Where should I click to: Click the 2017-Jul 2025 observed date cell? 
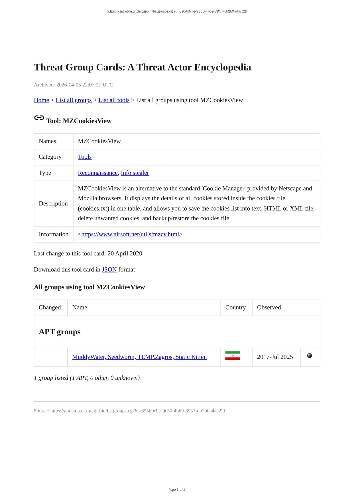[x=275, y=357]
